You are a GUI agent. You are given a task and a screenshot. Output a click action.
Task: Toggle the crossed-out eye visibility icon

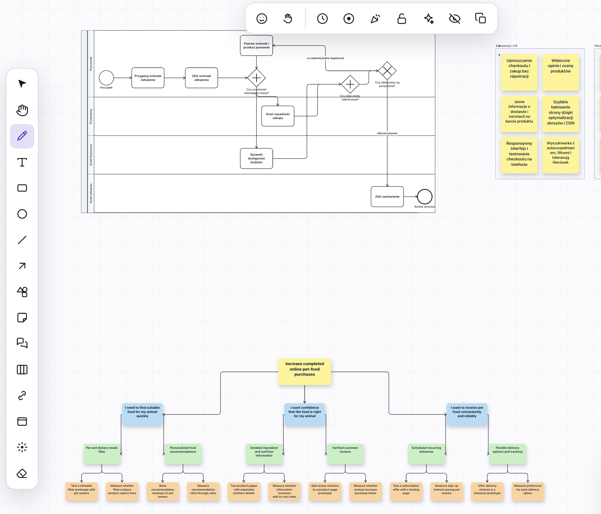pyautogui.click(x=455, y=19)
